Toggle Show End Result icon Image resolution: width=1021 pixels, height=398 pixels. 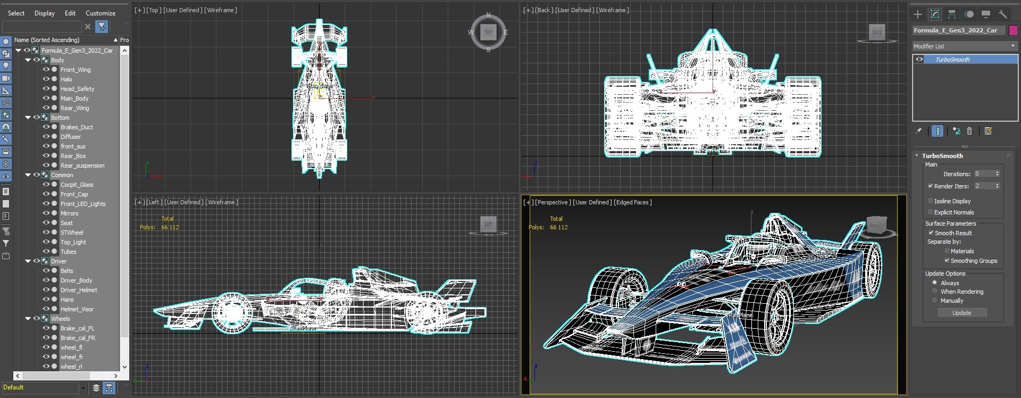938,131
